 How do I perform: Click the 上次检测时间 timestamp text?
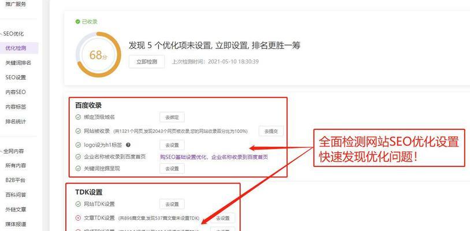tap(215, 62)
